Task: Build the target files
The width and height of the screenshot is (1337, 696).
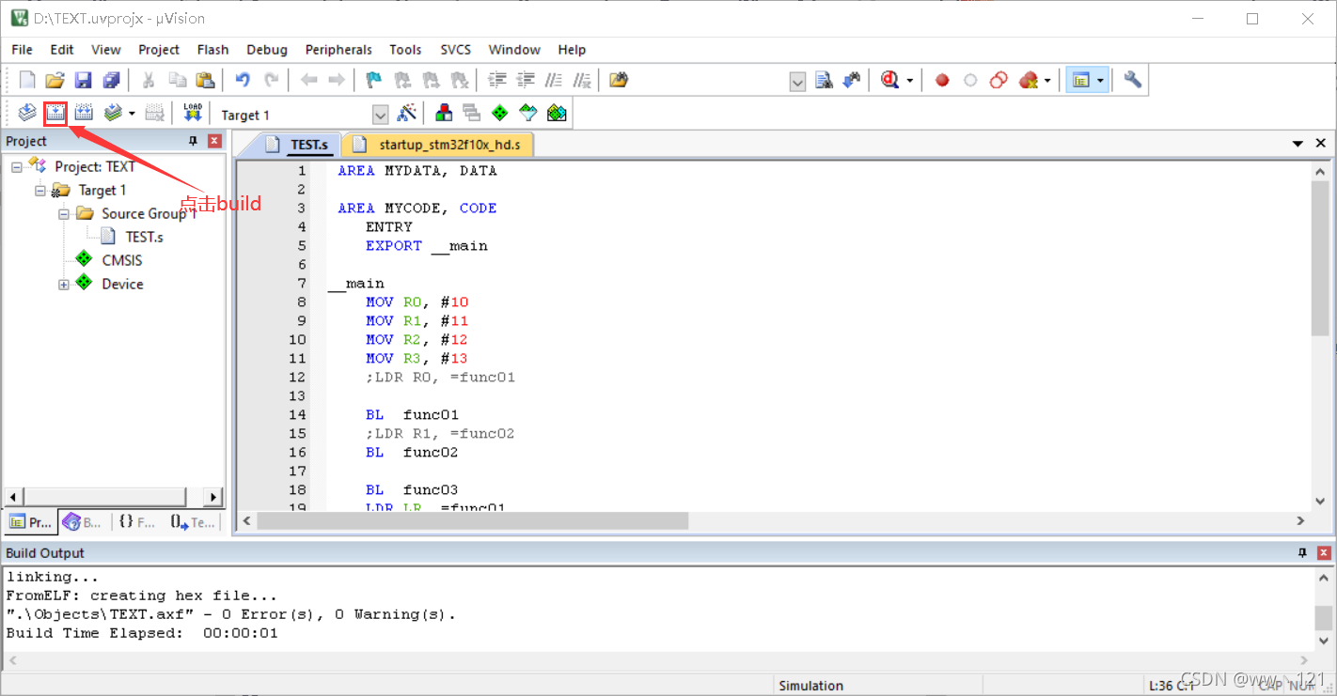Action: tap(55, 114)
